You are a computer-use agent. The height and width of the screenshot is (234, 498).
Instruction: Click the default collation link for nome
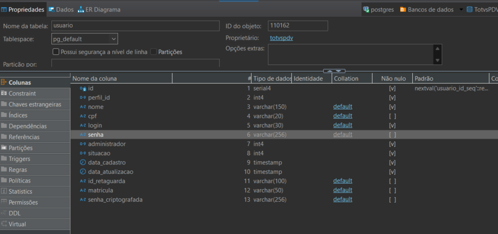[x=342, y=107]
